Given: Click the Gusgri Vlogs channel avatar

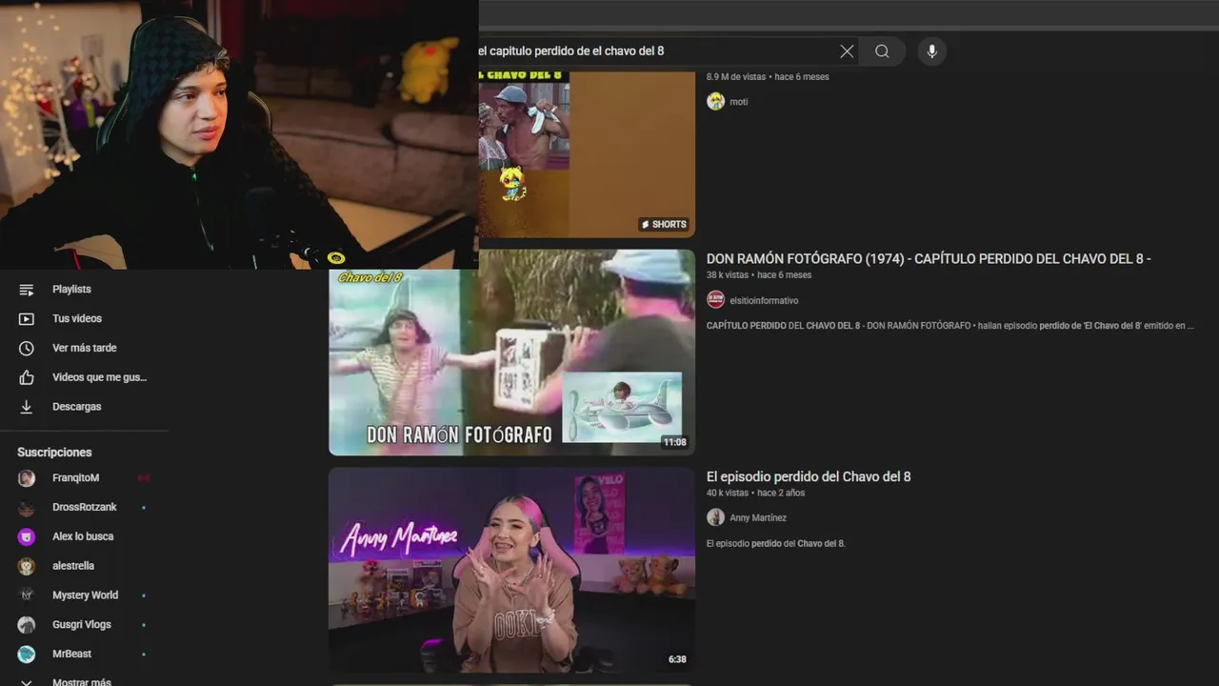Looking at the screenshot, I should tap(27, 625).
